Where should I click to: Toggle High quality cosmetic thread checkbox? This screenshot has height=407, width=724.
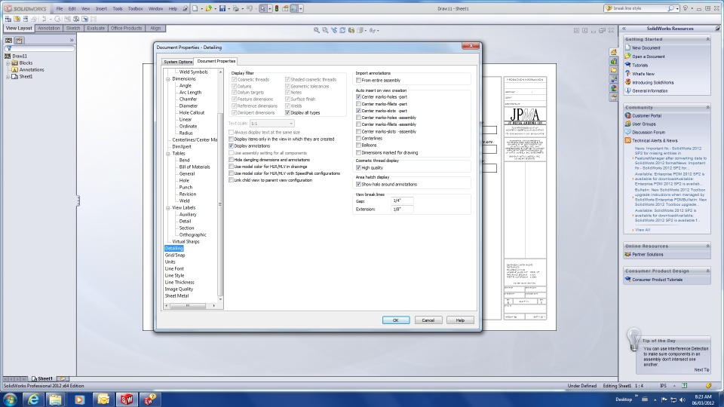tap(358, 168)
